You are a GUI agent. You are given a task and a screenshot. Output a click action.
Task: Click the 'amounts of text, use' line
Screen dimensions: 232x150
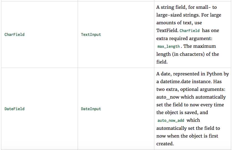179,23
